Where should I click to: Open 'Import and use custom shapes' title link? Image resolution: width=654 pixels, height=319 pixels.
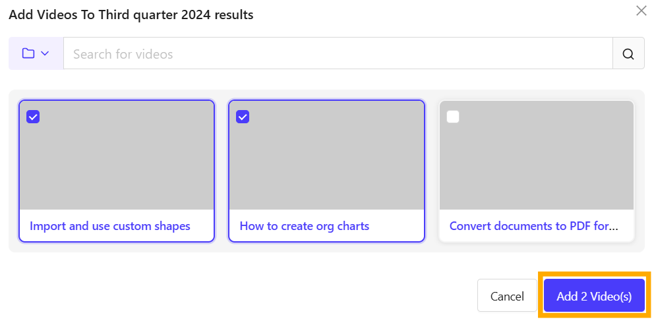tap(110, 226)
